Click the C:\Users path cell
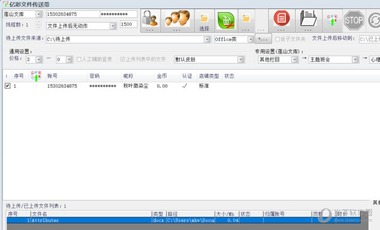The height and width of the screenshot is (230, 380). pos(191,220)
